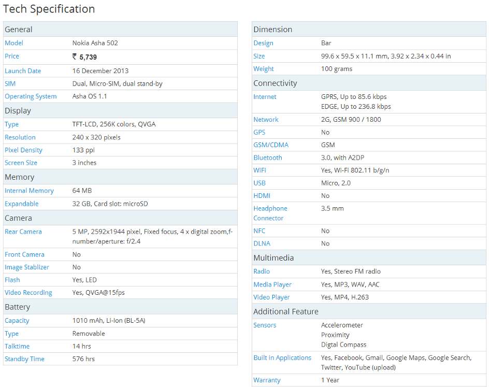This screenshot has width=492, height=387.
Task: Click the Radio label link
Action: 262,271
